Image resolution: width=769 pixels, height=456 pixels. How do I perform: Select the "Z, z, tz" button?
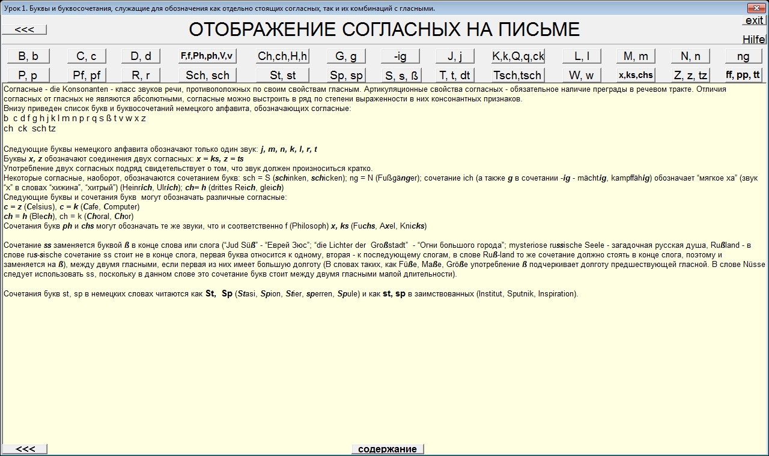coord(690,76)
